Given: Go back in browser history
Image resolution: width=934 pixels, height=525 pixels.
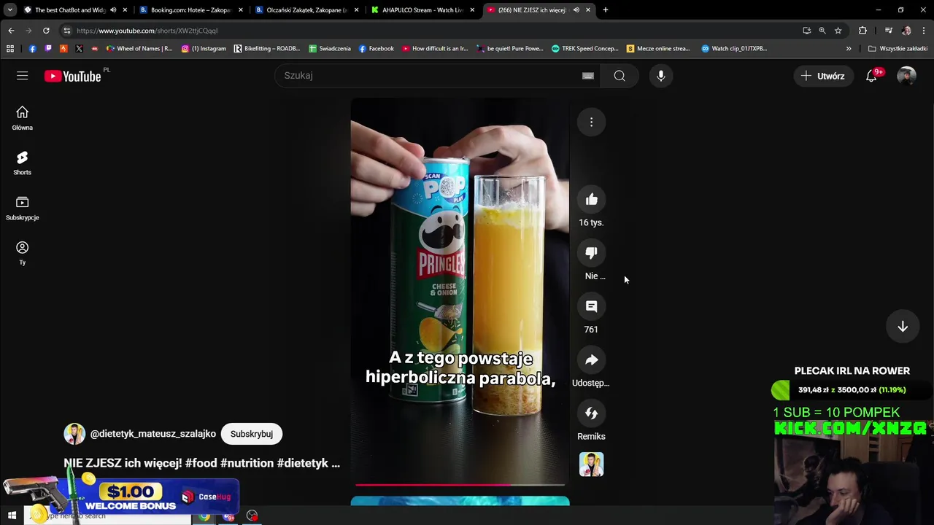Looking at the screenshot, I should click(11, 31).
